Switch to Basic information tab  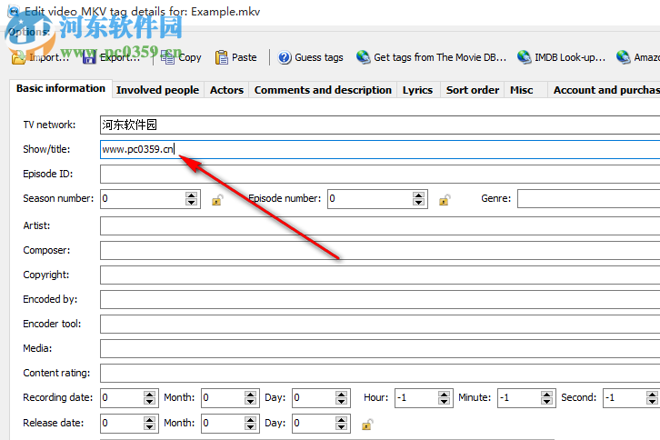click(61, 88)
